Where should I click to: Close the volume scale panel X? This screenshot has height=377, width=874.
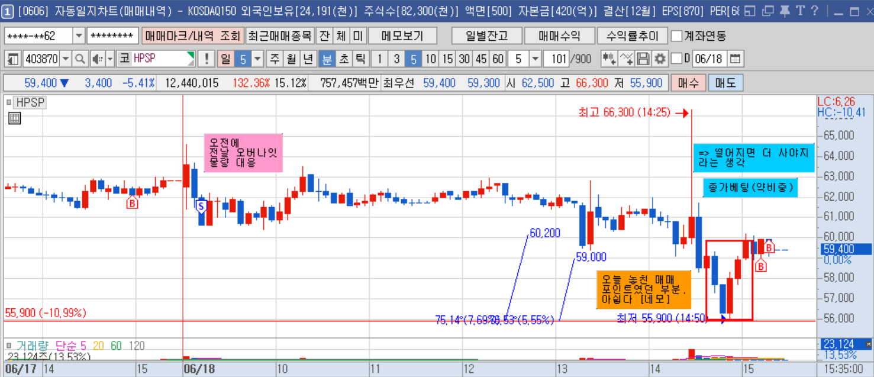point(868,344)
